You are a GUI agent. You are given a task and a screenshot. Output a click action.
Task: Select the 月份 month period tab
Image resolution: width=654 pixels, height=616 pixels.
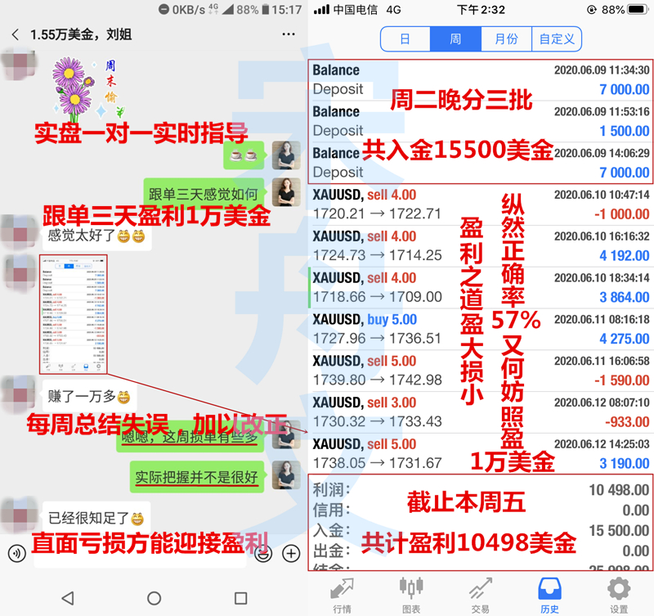[506, 39]
